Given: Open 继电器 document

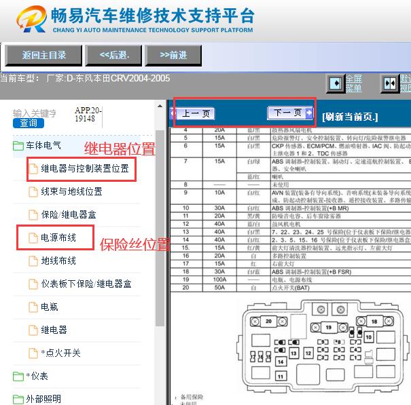Looking at the screenshot, I should pos(54,330).
